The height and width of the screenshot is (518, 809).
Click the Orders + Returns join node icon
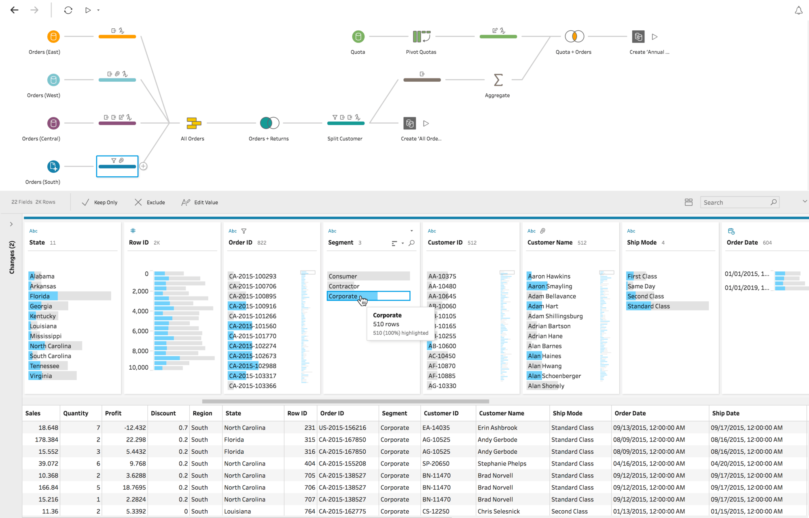pos(269,123)
